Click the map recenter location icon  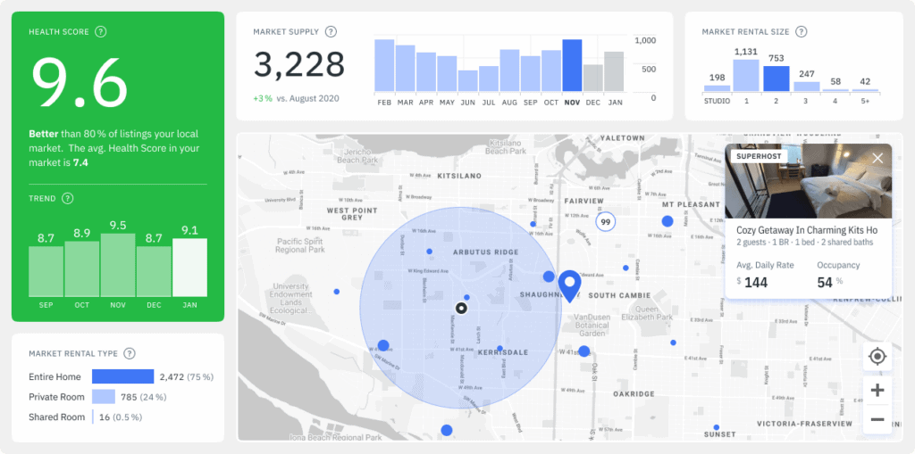pos(877,357)
